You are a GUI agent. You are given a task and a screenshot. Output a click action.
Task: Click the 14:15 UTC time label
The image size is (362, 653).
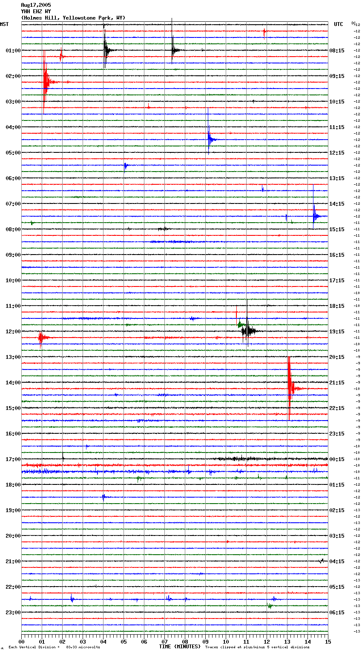[337, 204]
